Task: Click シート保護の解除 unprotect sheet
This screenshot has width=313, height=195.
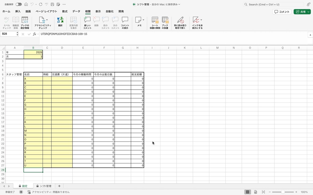Action: click(x=155, y=23)
